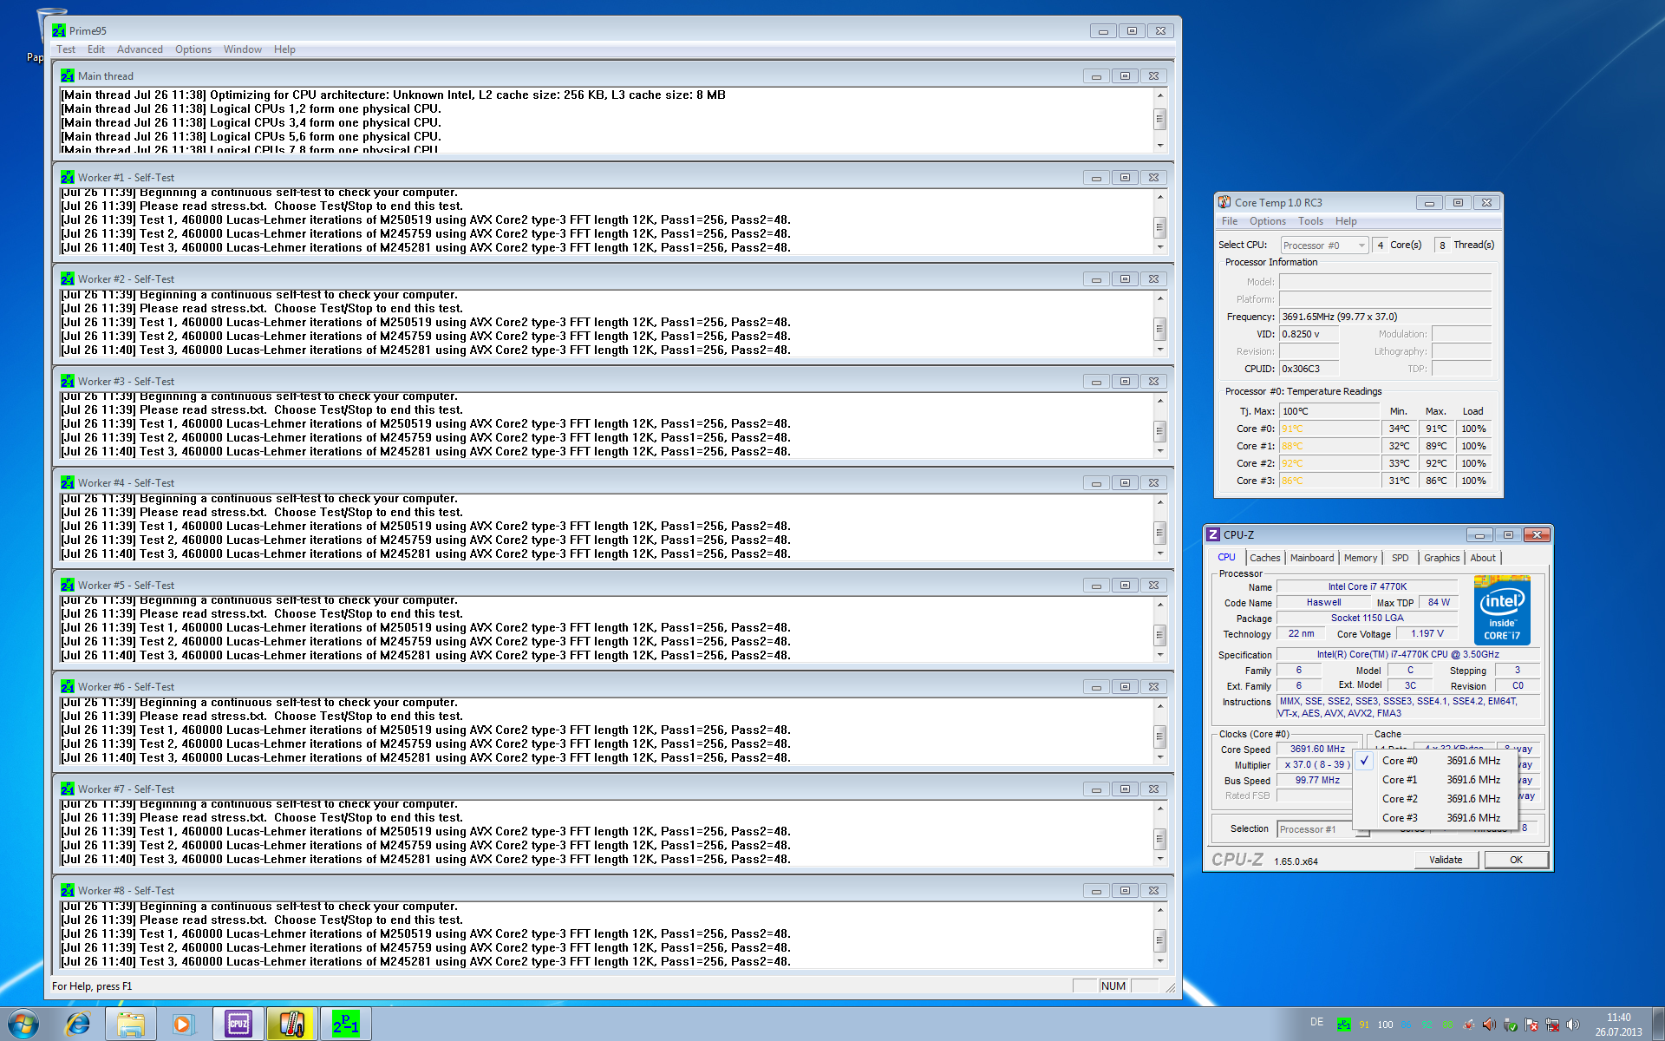Click the Core Temp taskbar icon
This screenshot has width=1665, height=1041.
click(291, 1025)
